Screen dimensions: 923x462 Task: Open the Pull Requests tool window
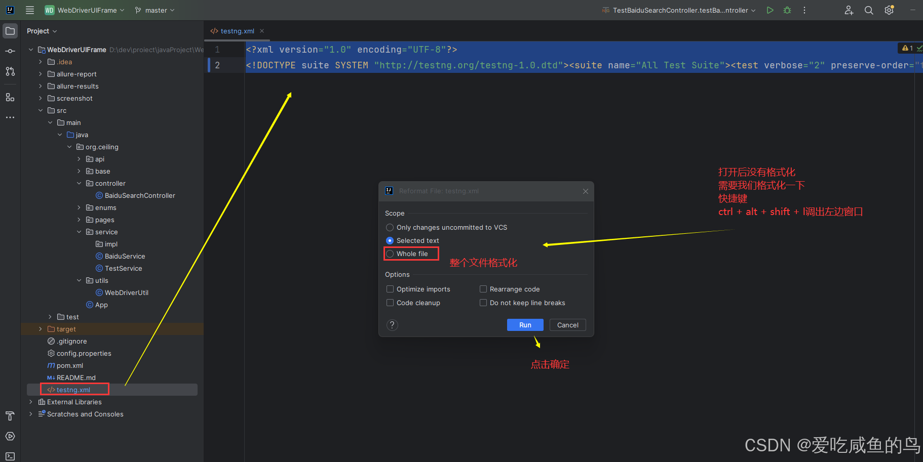(x=10, y=71)
